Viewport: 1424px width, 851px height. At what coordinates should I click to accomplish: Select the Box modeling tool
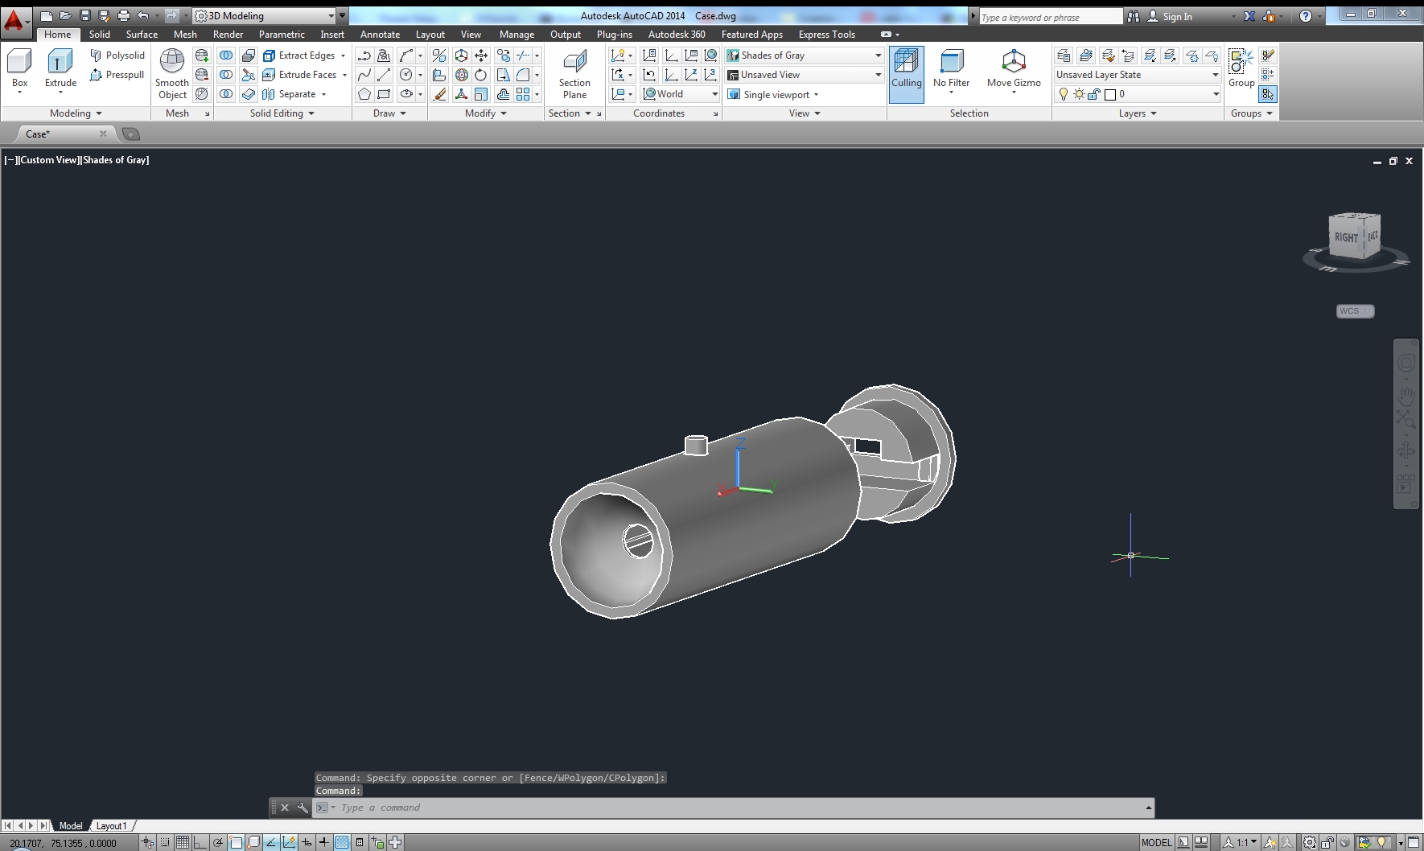coord(19,70)
